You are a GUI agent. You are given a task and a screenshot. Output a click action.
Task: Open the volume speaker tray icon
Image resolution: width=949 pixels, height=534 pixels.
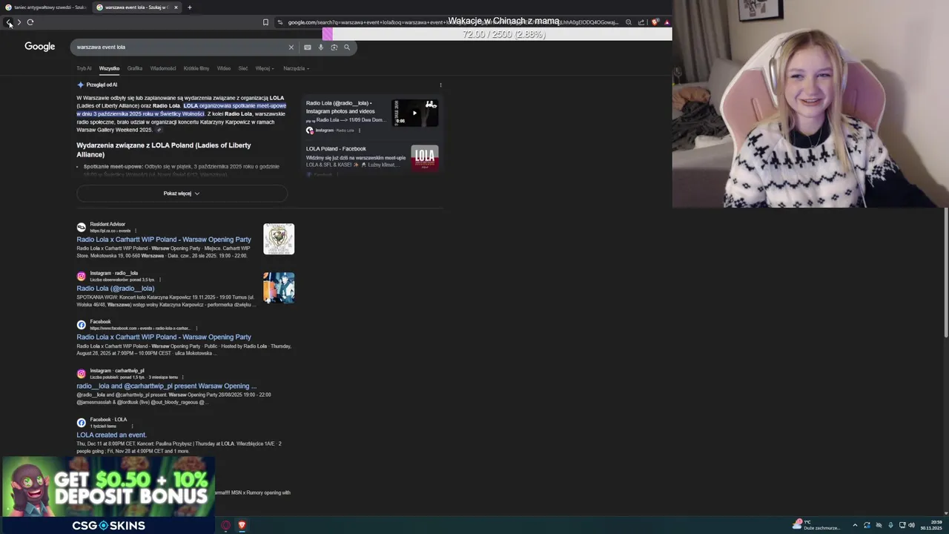[x=912, y=525]
